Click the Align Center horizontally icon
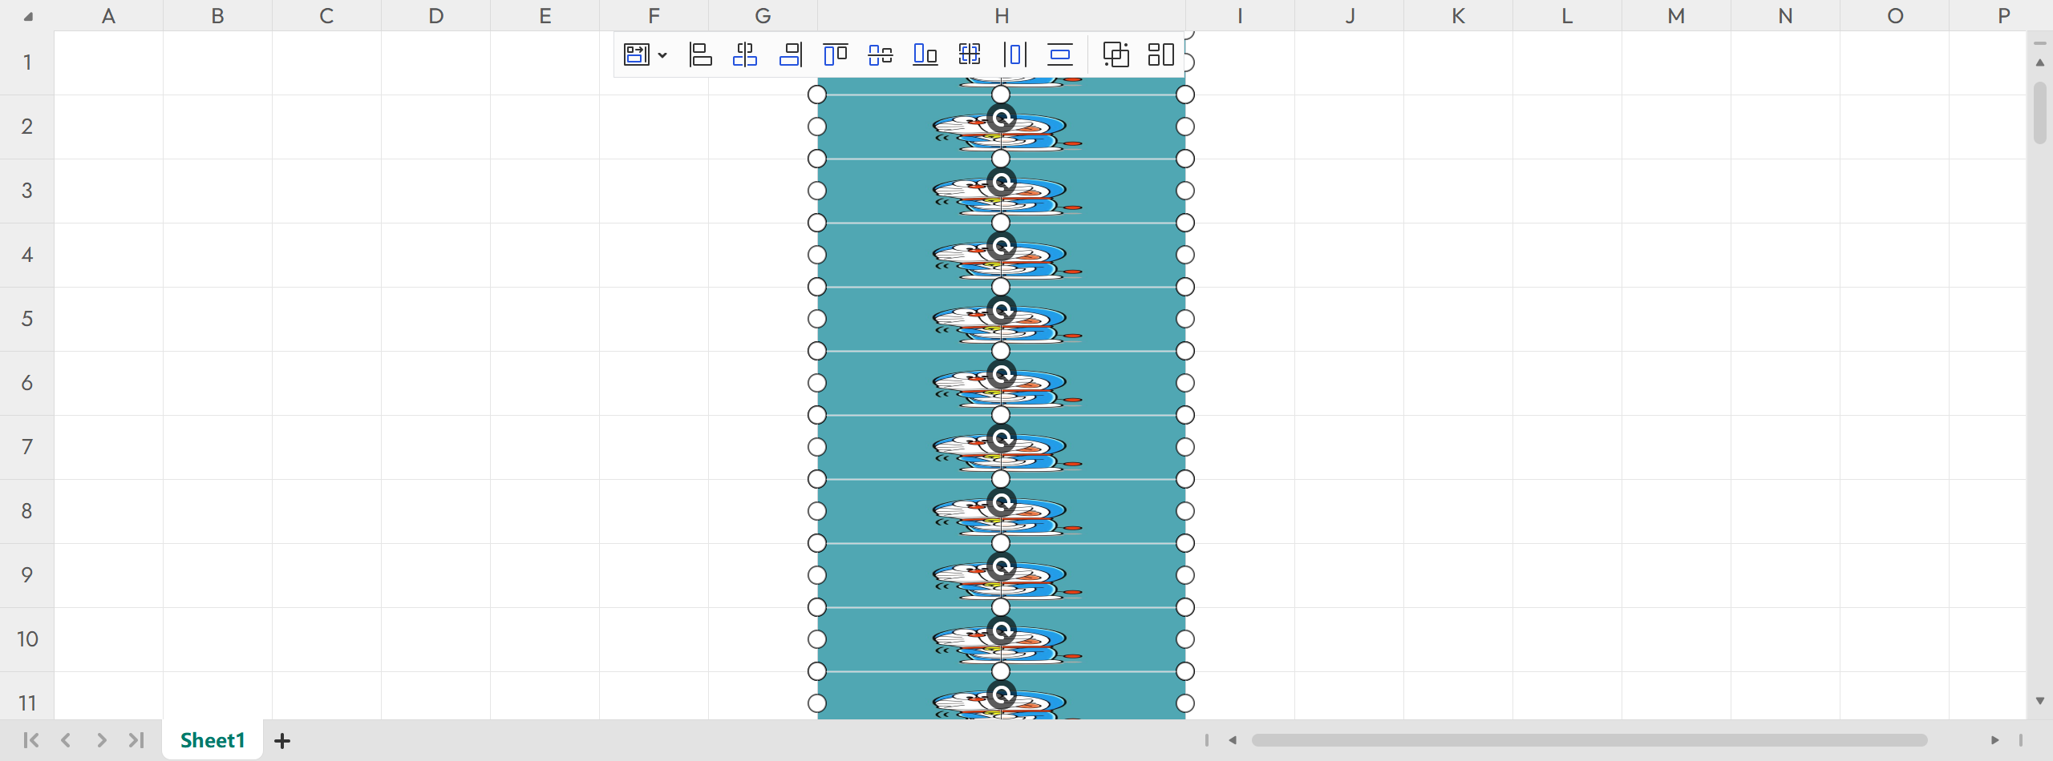2053x761 pixels. 745,54
